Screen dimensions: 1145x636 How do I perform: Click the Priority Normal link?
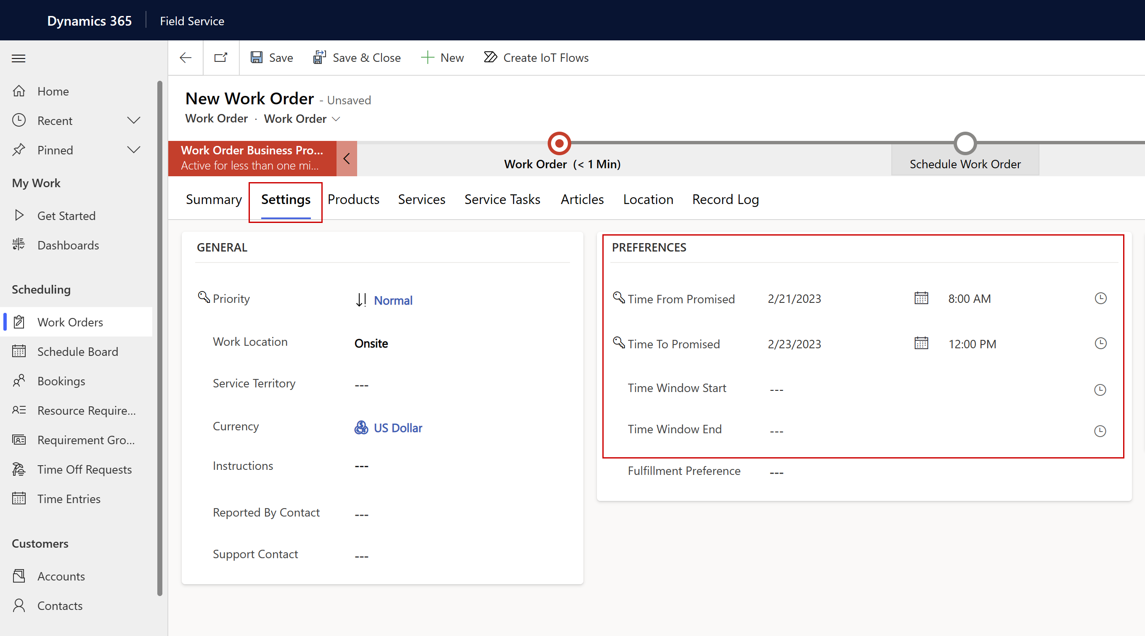click(x=393, y=300)
